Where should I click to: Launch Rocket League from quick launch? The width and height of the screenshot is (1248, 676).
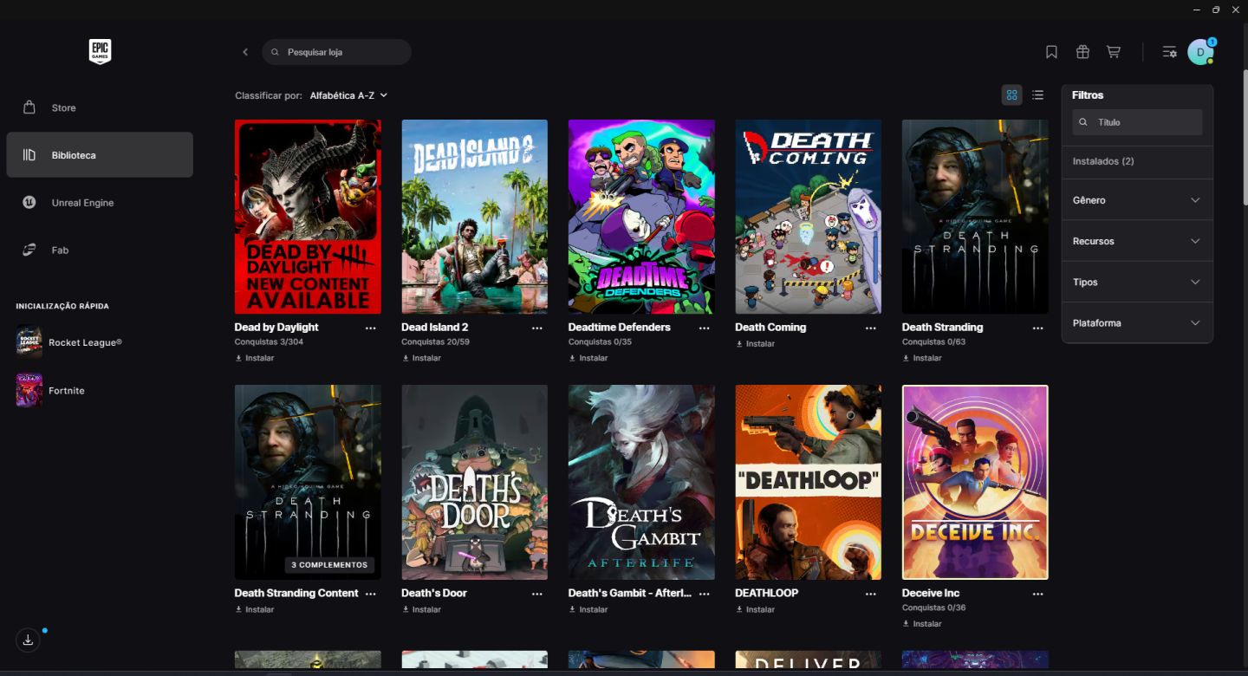pos(69,342)
